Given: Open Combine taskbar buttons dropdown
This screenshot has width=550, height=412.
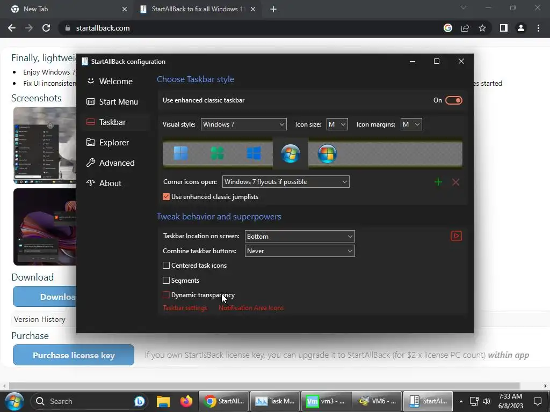Looking at the screenshot, I should click(300, 251).
